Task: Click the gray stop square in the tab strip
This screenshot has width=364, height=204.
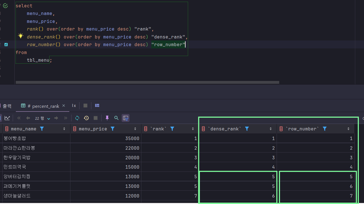Action: click(x=85, y=106)
